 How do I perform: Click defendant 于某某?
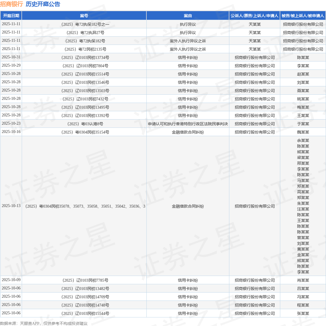303,124
